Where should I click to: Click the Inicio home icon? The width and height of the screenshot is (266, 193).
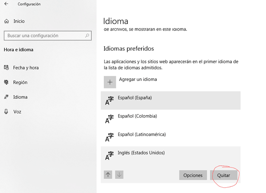click(6, 21)
